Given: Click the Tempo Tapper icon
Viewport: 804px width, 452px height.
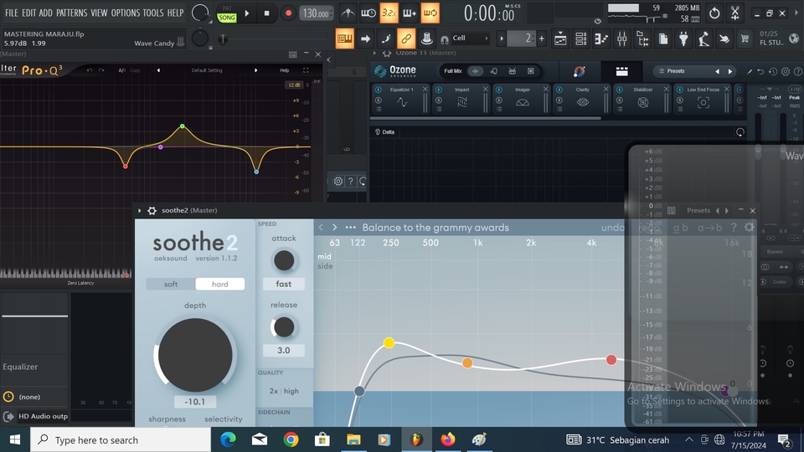Looking at the screenshot, I should pyautogui.click(x=704, y=39).
